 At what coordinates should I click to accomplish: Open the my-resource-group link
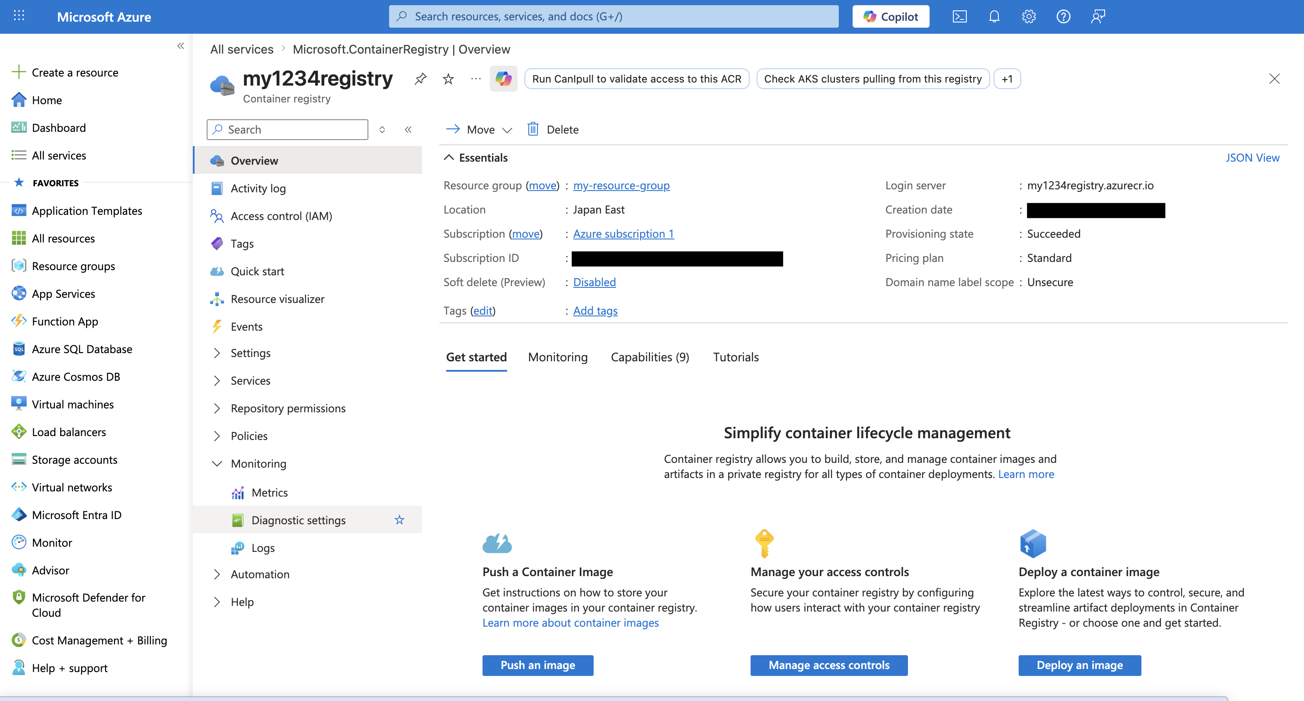pyautogui.click(x=621, y=185)
